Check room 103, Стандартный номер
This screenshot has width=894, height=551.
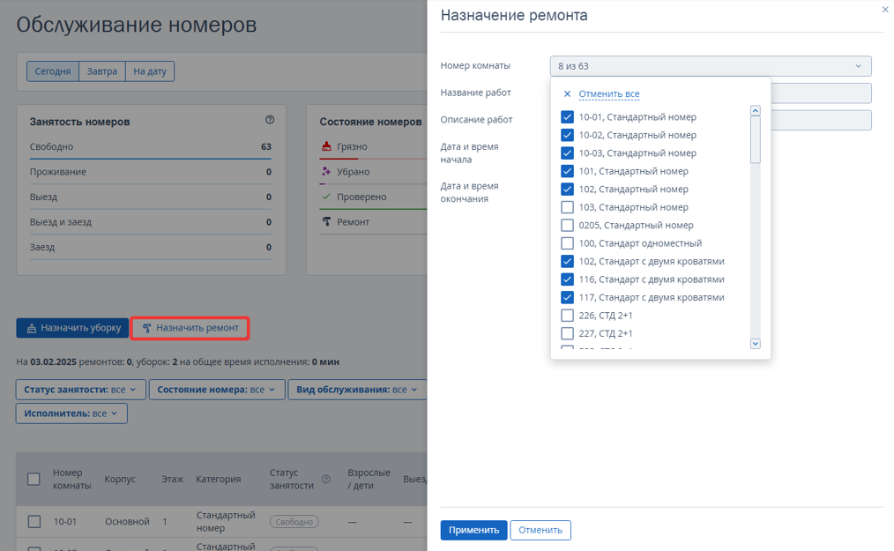[567, 207]
